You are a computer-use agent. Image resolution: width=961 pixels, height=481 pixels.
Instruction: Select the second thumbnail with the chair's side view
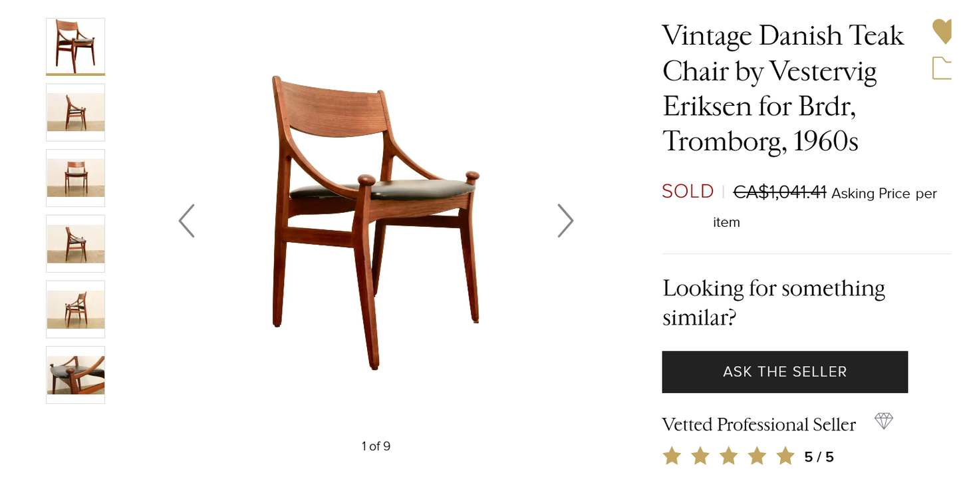pos(75,112)
